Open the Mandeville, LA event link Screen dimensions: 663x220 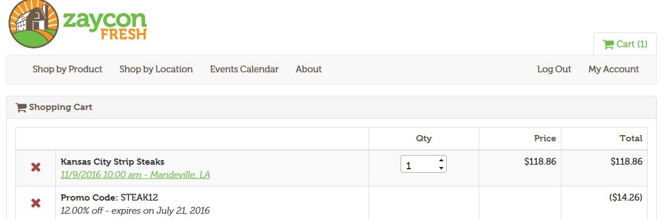pos(135,174)
